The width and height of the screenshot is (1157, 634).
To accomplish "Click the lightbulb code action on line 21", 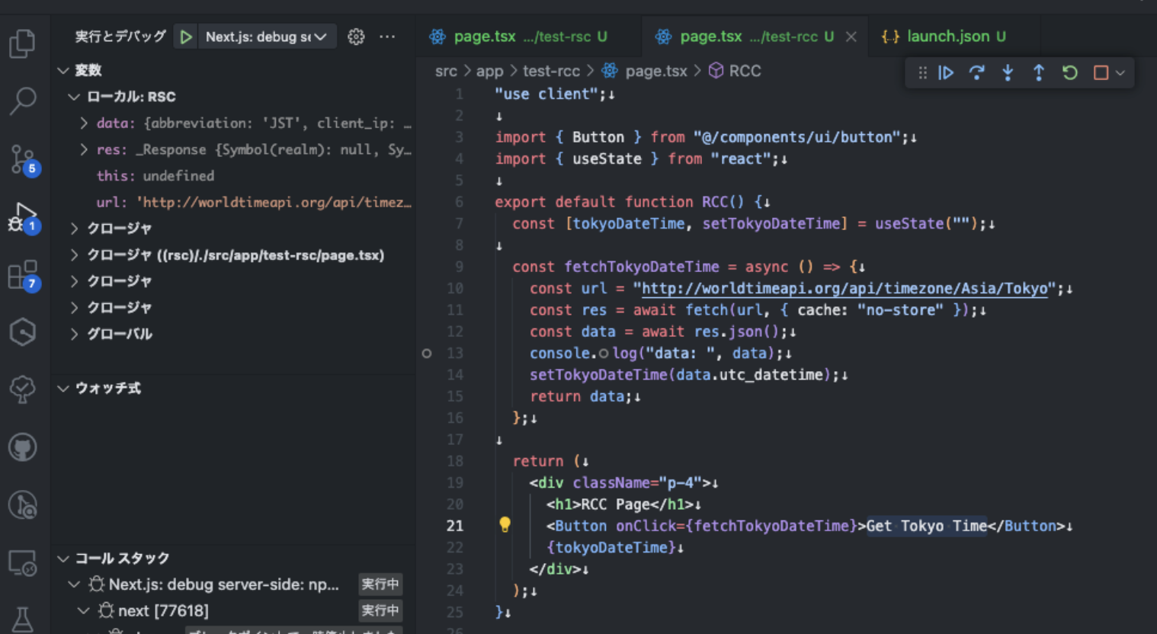I will pos(505,525).
